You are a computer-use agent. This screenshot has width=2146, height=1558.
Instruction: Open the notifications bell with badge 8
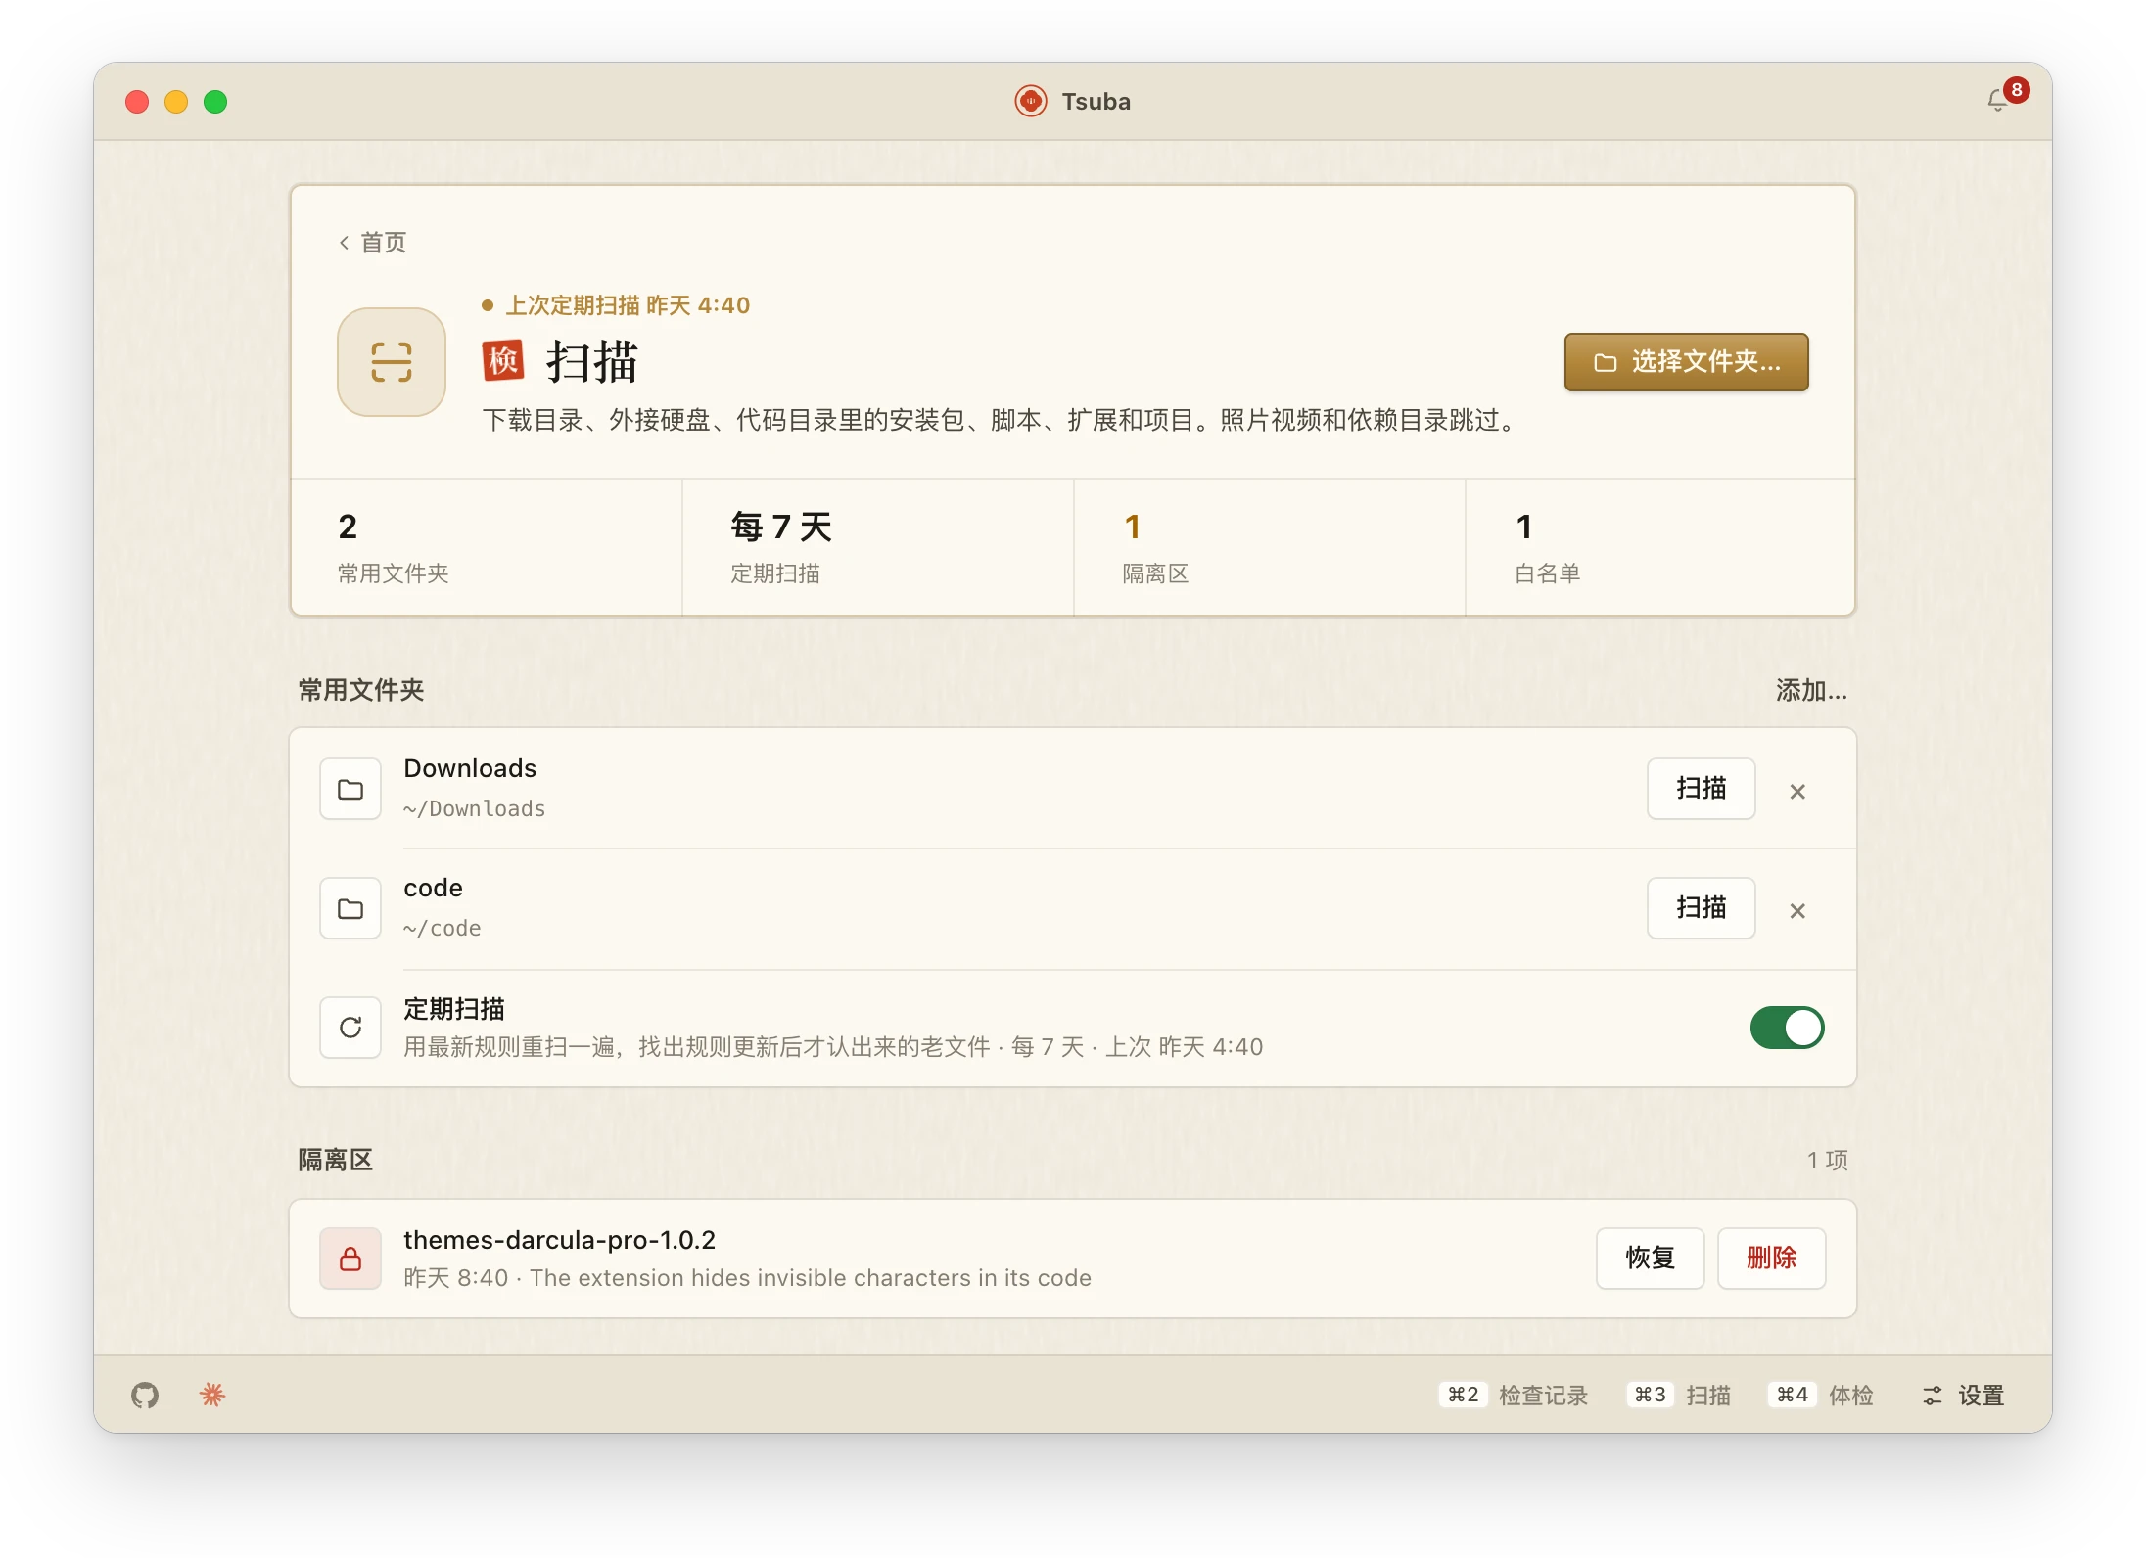(2000, 100)
